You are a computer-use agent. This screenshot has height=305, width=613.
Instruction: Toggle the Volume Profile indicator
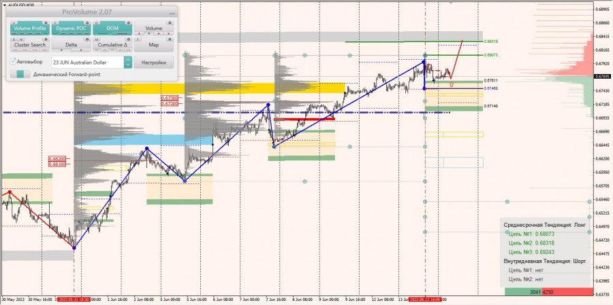coord(30,28)
